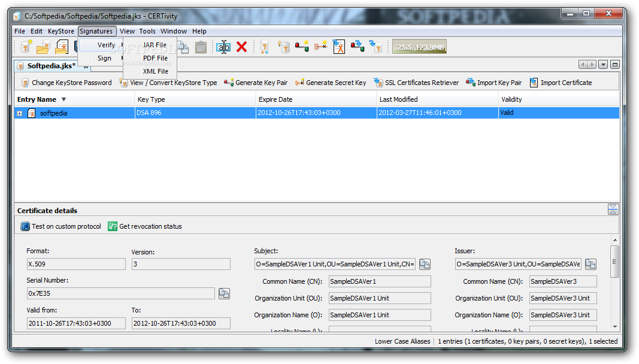
Task: Close the Signatures menu
Action: pyautogui.click(x=96, y=31)
